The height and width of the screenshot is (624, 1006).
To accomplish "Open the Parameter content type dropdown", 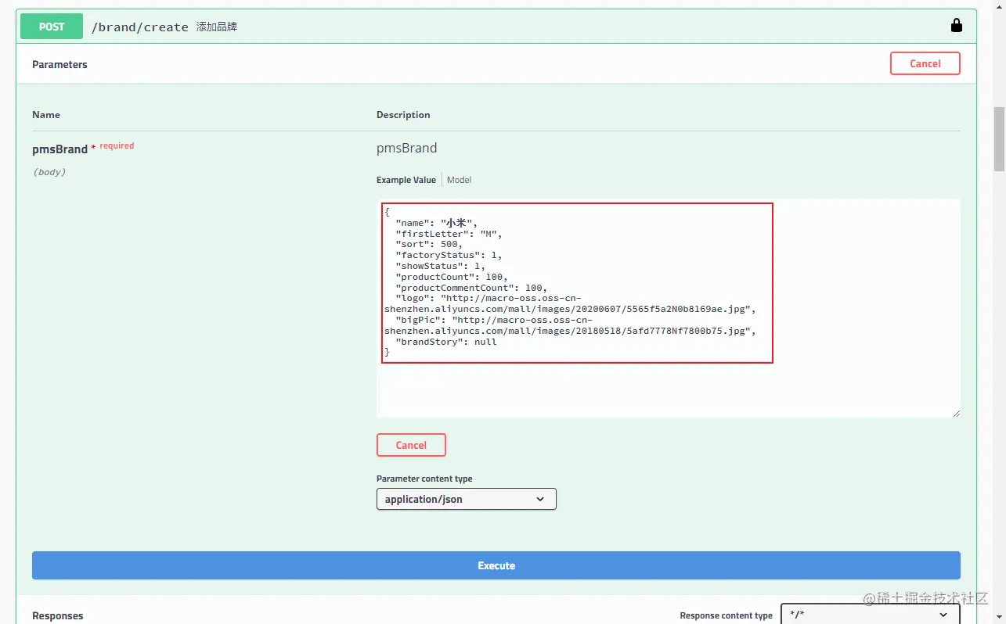I will [466, 498].
